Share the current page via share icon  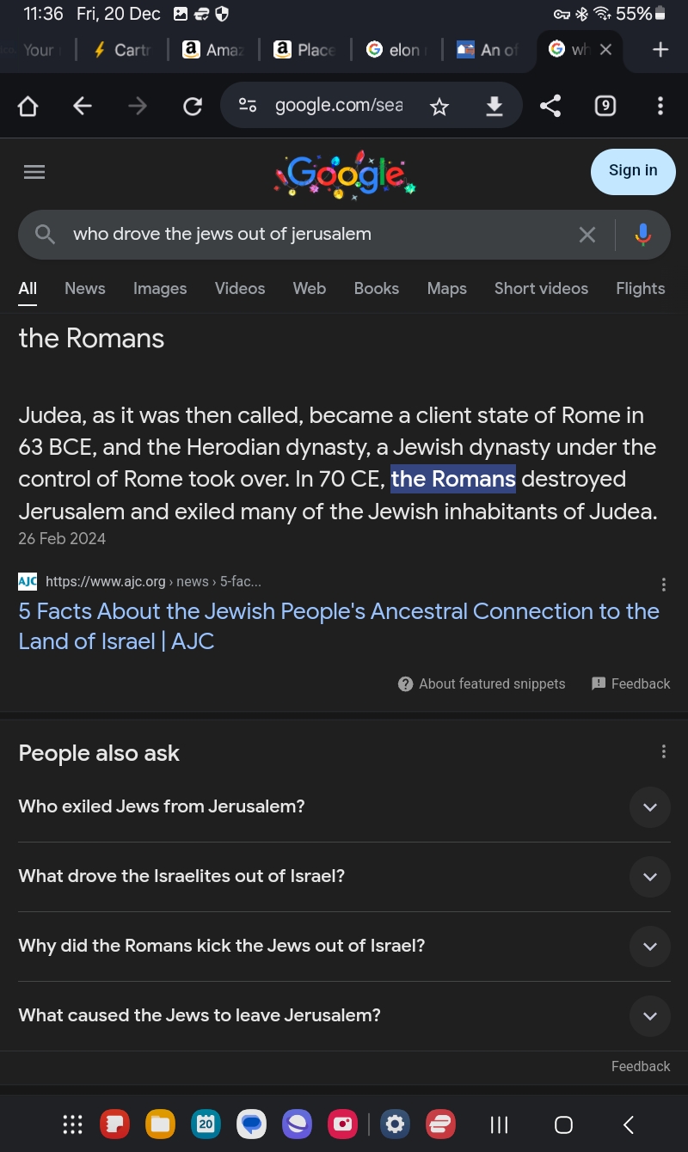tap(550, 105)
